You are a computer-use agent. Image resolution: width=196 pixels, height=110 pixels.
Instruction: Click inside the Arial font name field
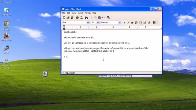point(74,22)
